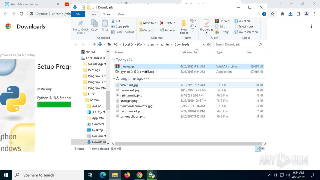Expand the Open button dropdown arrow
This screenshot has height=180, width=320.
pyautogui.click(x=228, y=21)
